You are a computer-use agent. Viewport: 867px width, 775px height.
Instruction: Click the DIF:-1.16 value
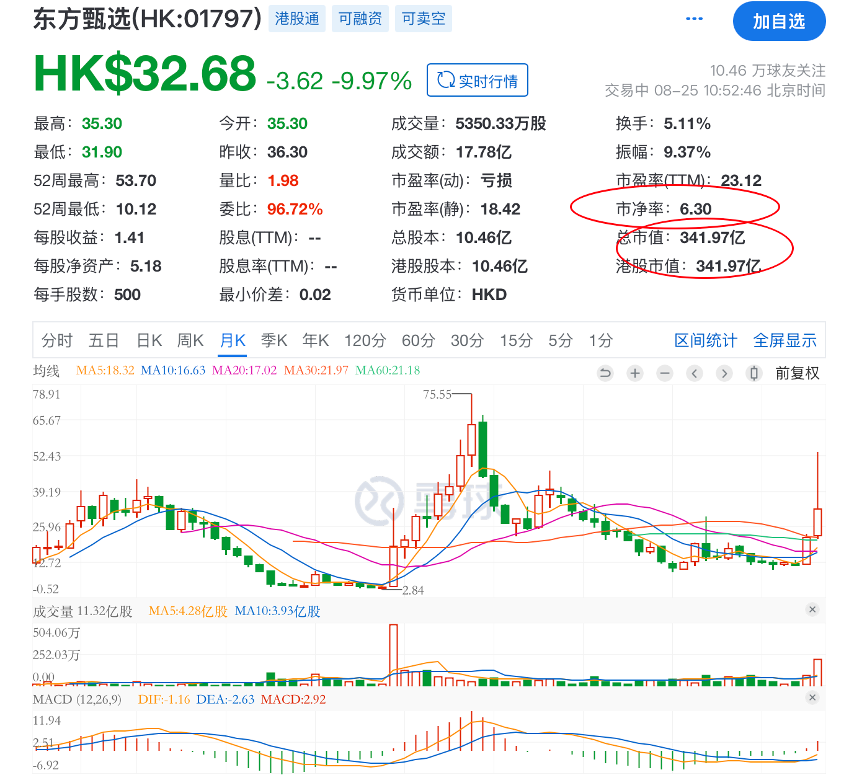164,699
